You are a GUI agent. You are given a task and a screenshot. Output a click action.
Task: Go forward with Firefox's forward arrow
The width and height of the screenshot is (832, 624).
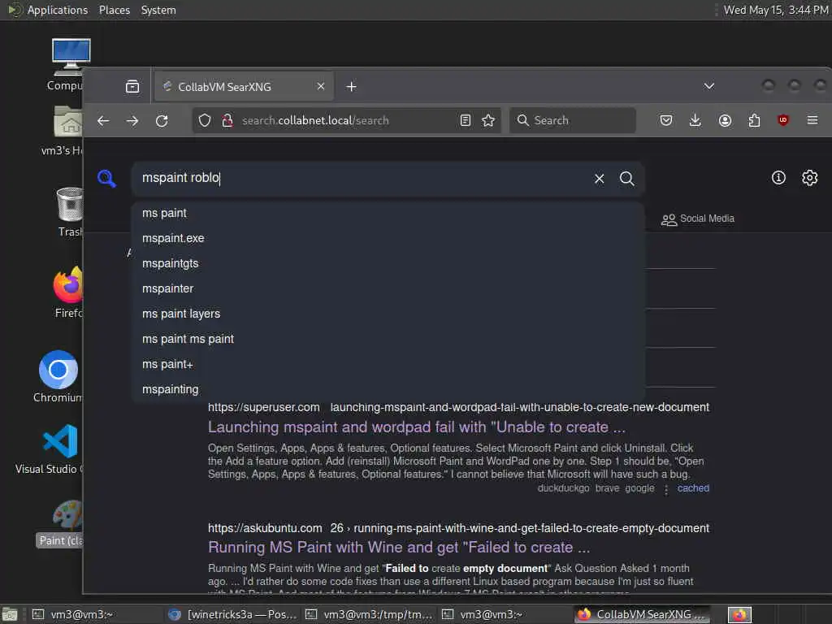pos(132,121)
